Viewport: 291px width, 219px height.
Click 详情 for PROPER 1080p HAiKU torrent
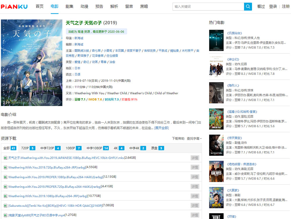(195, 177)
